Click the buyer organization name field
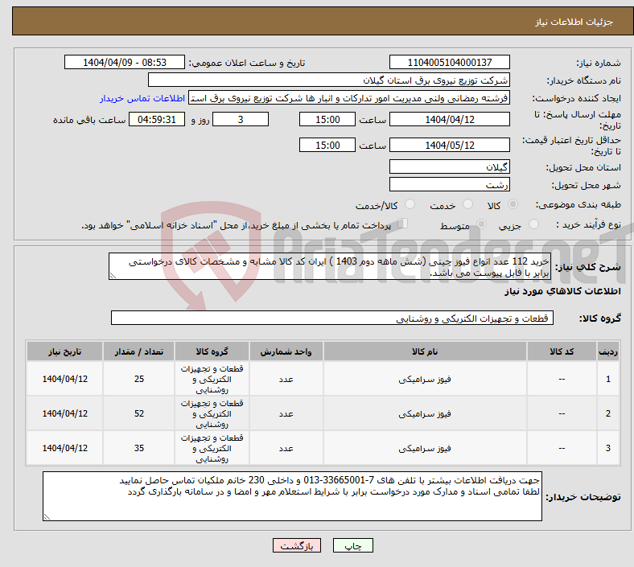Viewport: 634px width, 567px height. (x=329, y=80)
